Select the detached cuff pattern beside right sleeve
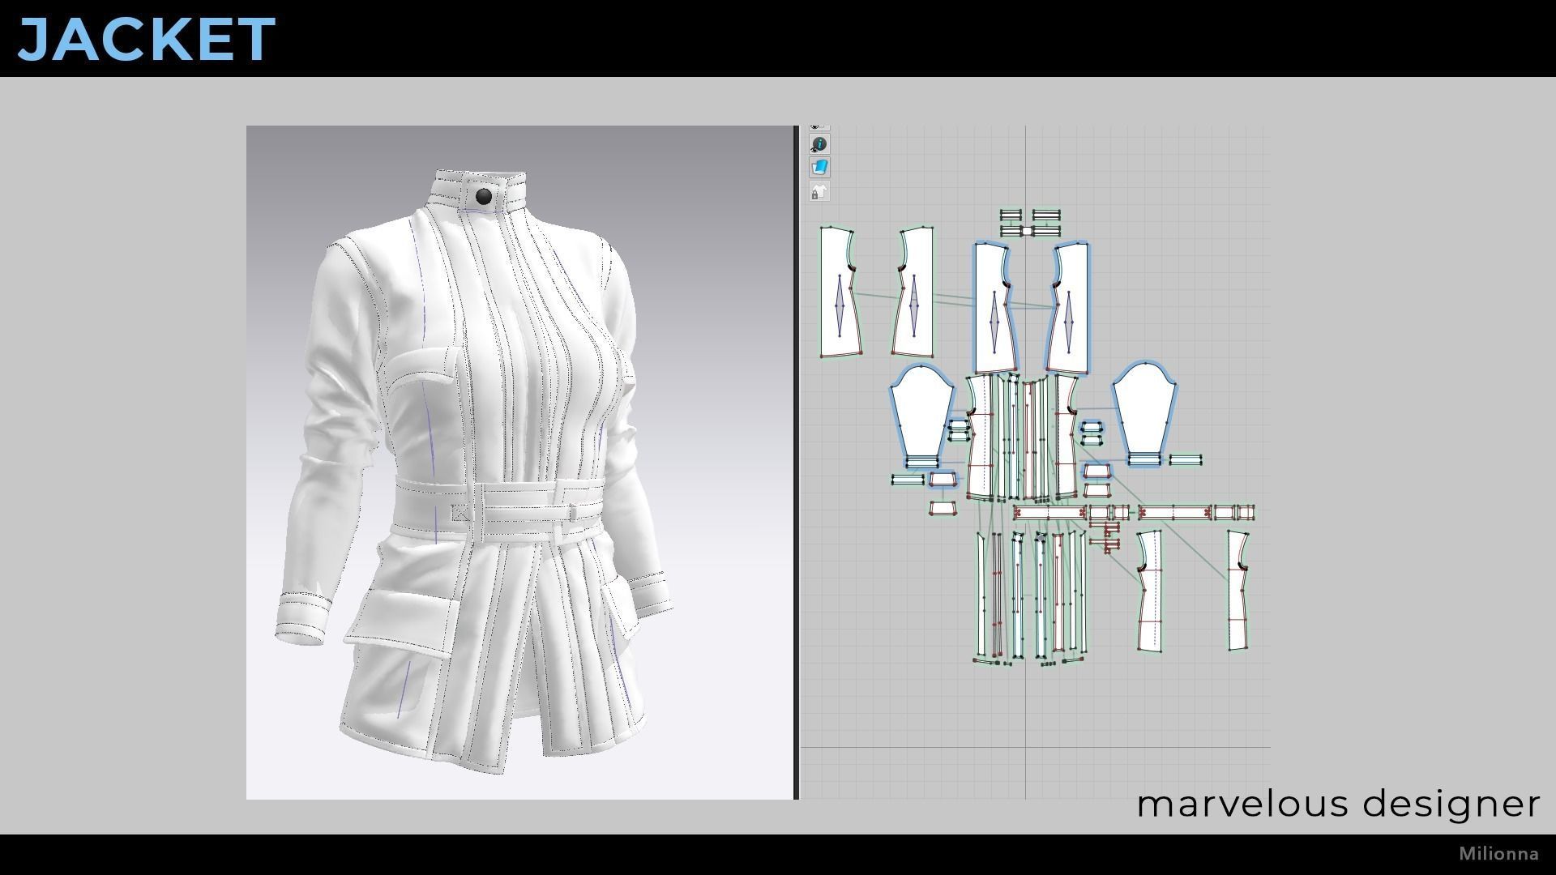The height and width of the screenshot is (875, 1556). (x=1184, y=459)
